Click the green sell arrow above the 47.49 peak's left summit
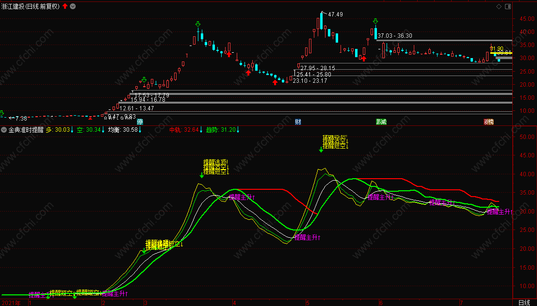 (198, 24)
